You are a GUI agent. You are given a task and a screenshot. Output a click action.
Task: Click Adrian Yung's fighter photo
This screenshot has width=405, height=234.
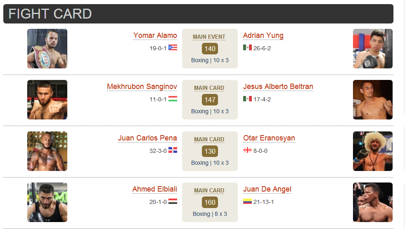click(373, 49)
